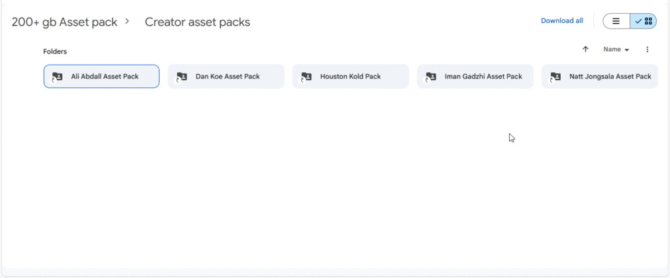Go to the 200+ gb Asset pack breadcrumb
The height and width of the screenshot is (278, 670).
(65, 22)
